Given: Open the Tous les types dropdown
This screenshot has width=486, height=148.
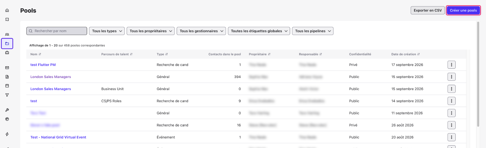Looking at the screenshot, I should (x=107, y=31).
